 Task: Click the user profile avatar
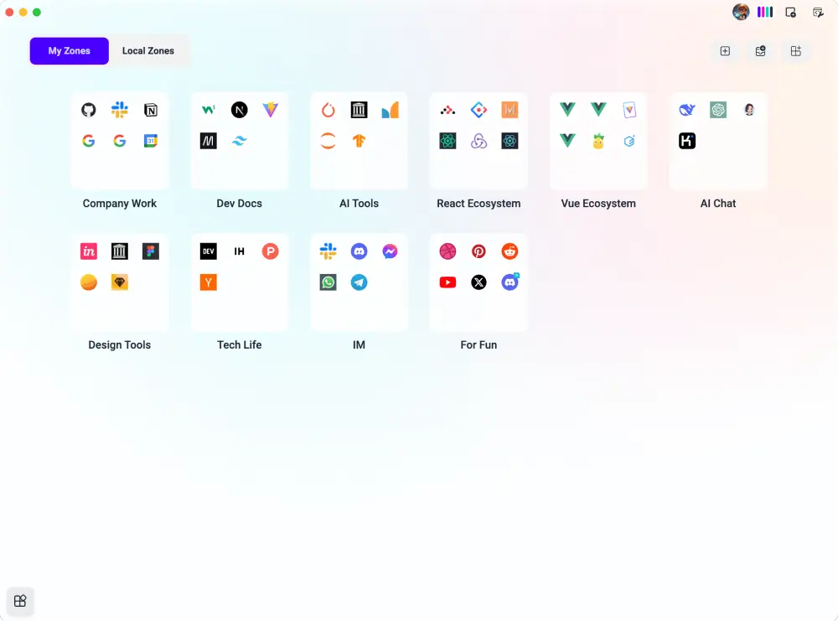coord(741,12)
